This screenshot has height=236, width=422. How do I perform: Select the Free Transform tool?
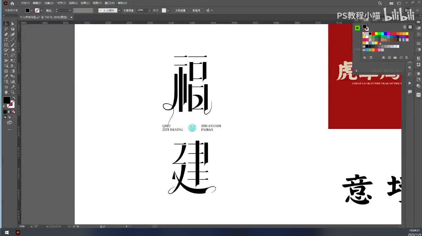(x=13, y=61)
